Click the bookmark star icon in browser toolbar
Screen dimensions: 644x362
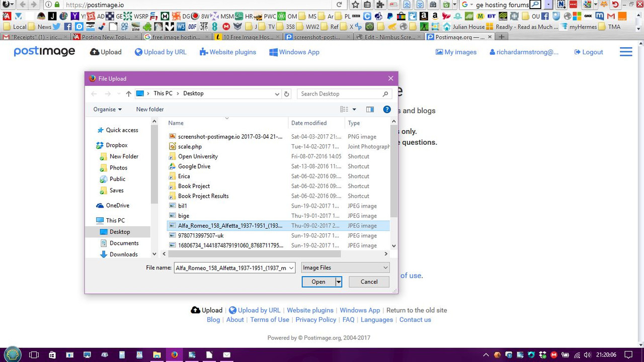[355, 5]
